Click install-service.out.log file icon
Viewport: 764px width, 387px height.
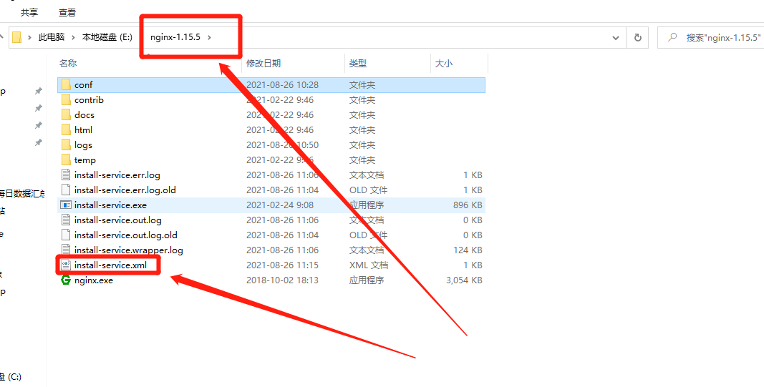coord(66,220)
